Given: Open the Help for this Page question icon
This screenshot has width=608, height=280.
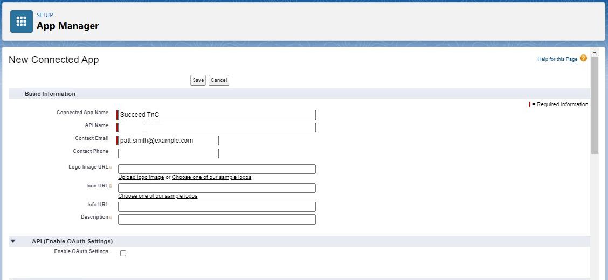Looking at the screenshot, I should point(583,59).
